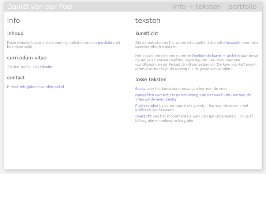Click the 'E-mail:' label
266x199 pixels.
tap(13, 87)
